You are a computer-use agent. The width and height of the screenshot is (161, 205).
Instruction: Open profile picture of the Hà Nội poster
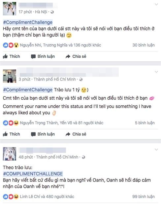click(10, 9)
